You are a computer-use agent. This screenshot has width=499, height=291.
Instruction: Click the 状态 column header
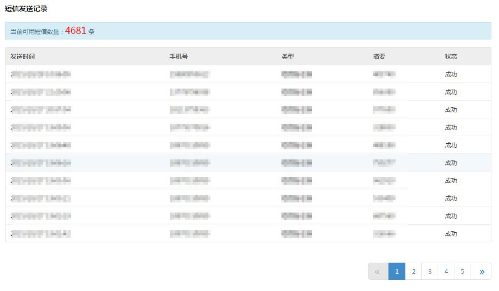pos(451,57)
